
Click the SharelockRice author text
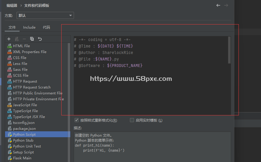tap(118, 53)
